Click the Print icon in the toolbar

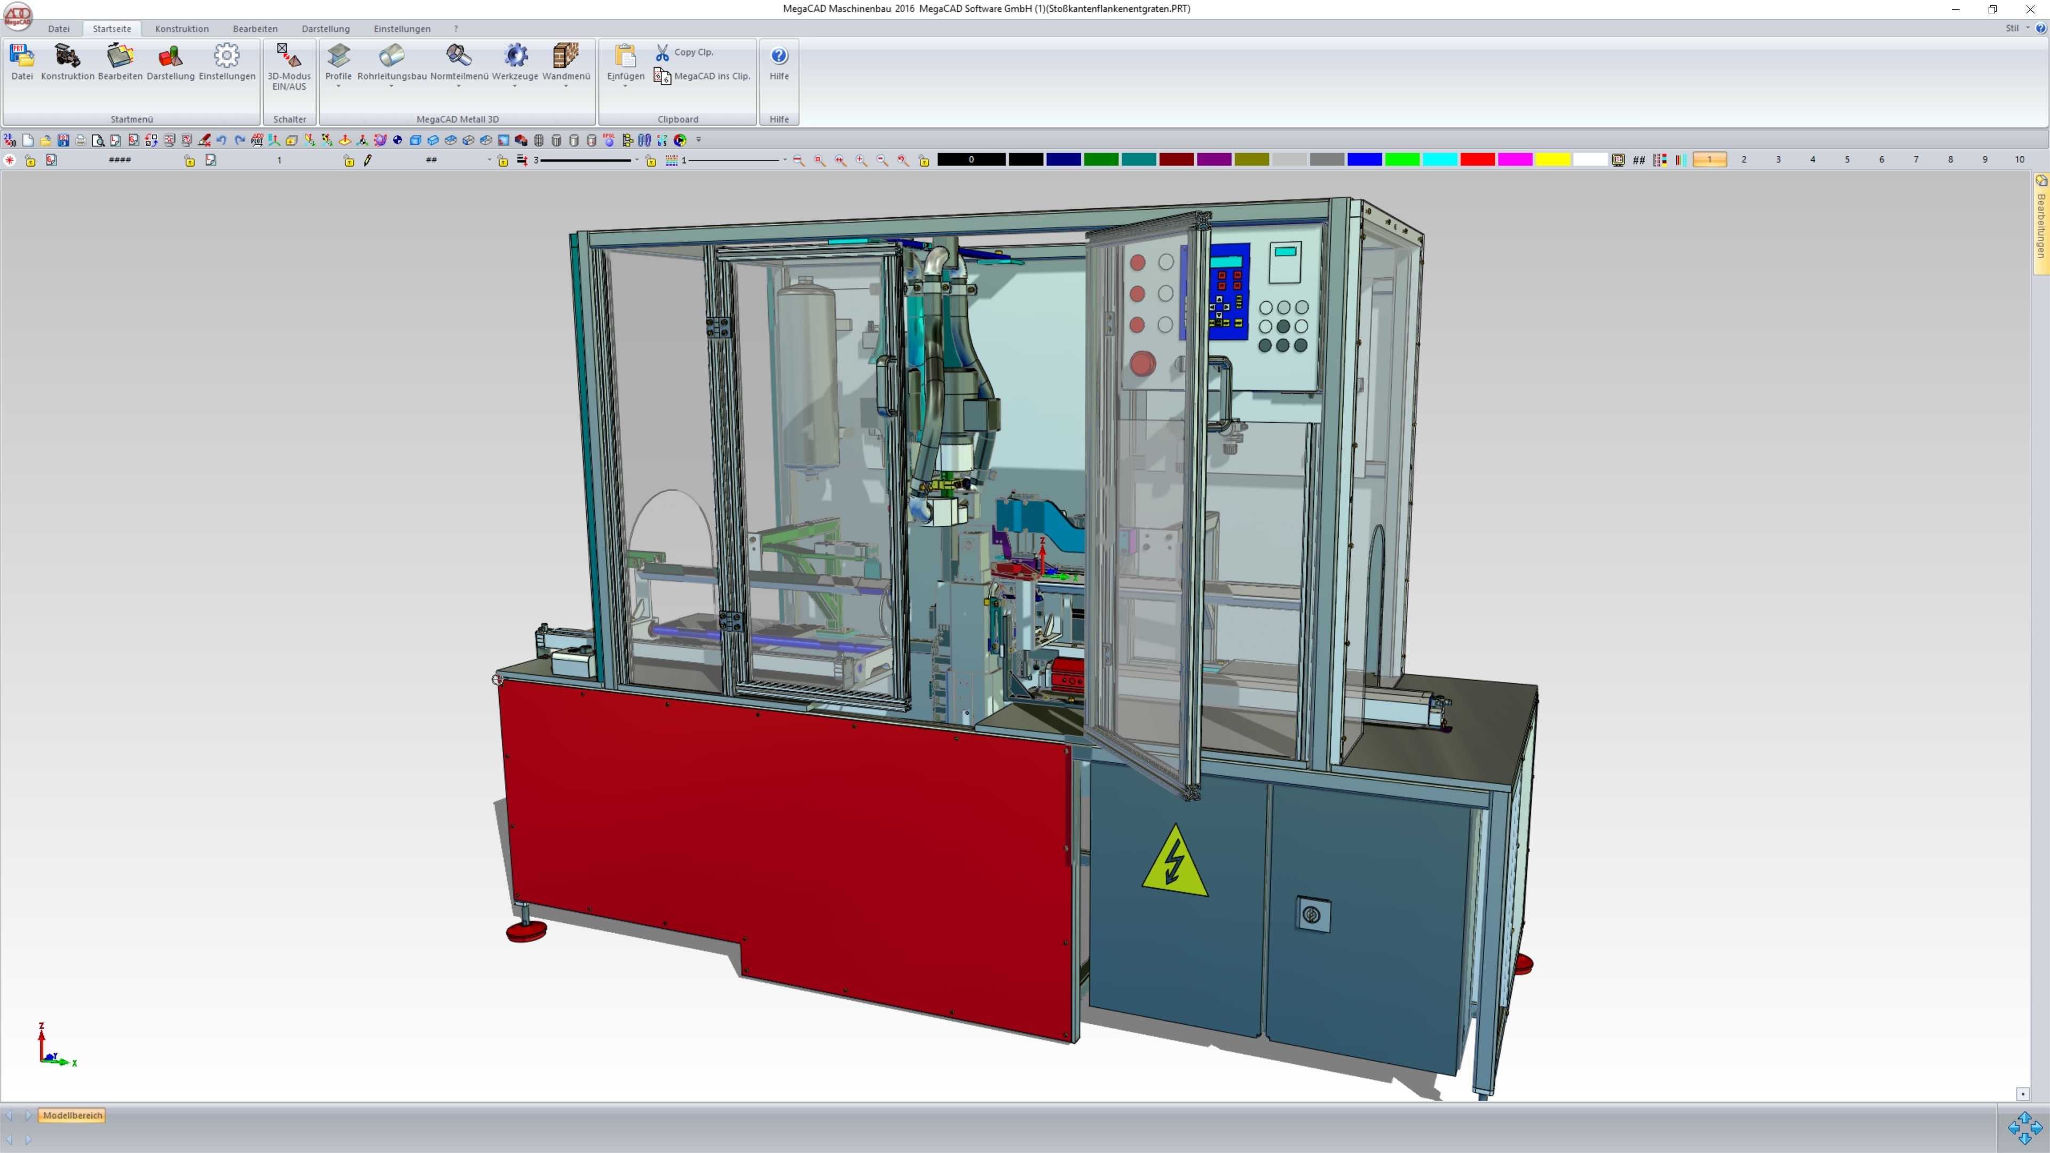click(x=81, y=140)
